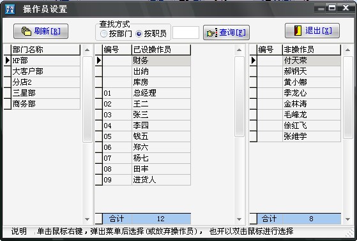Click the 已设操作员 column header
Viewport: 357px width, 241px height.
pyautogui.click(x=161, y=50)
